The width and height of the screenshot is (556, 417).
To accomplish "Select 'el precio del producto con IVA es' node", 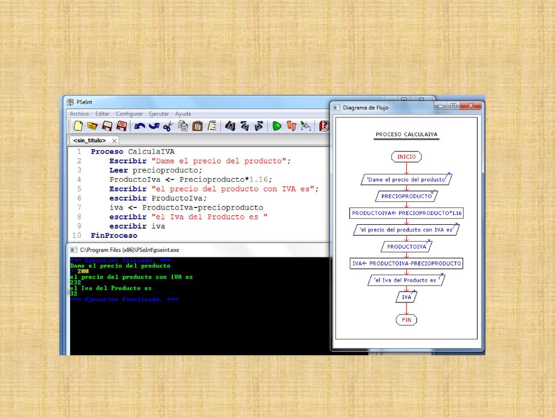I will pyautogui.click(x=406, y=230).
